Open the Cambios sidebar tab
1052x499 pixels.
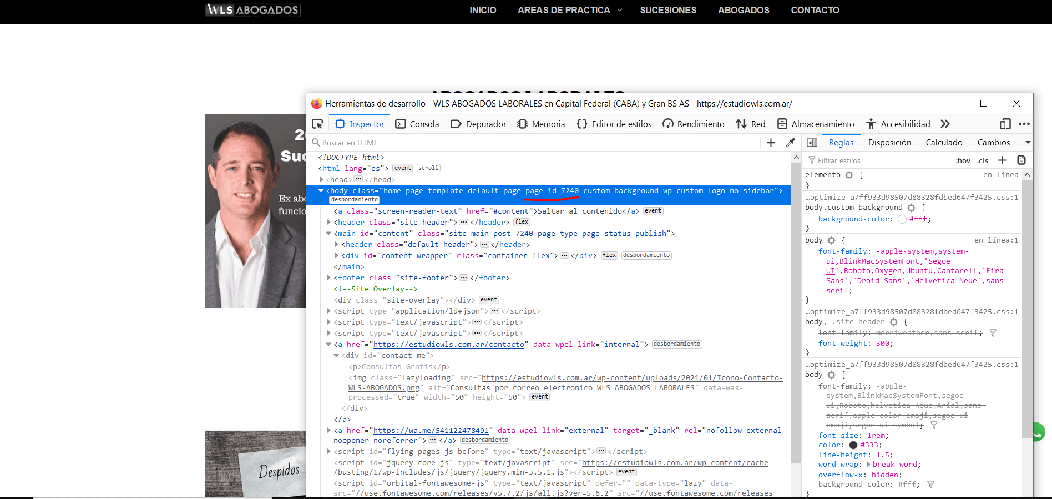pos(993,143)
